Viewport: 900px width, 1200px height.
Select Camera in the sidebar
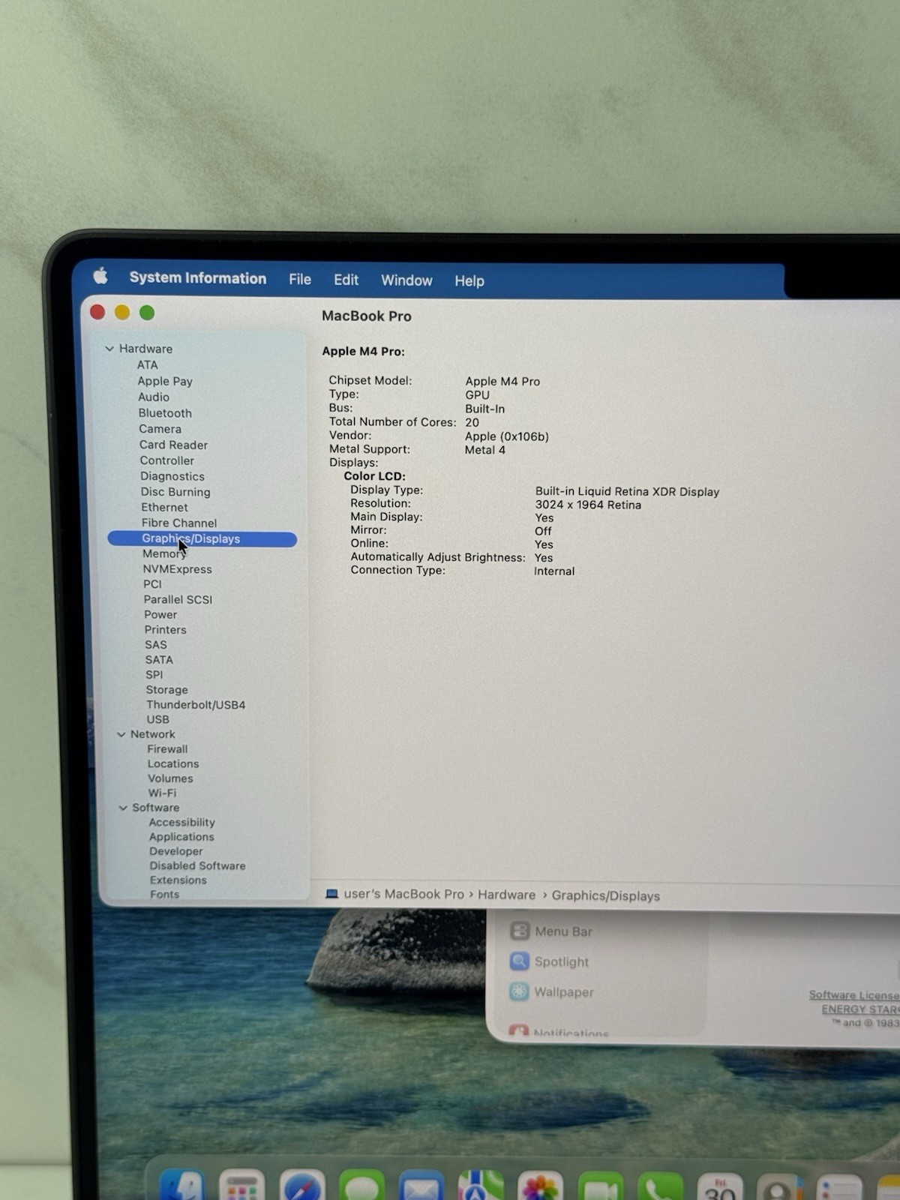click(160, 429)
